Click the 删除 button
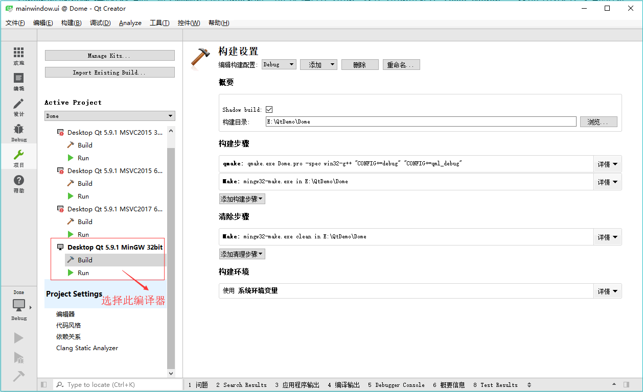Viewport: 643px width, 392px height. click(x=360, y=65)
